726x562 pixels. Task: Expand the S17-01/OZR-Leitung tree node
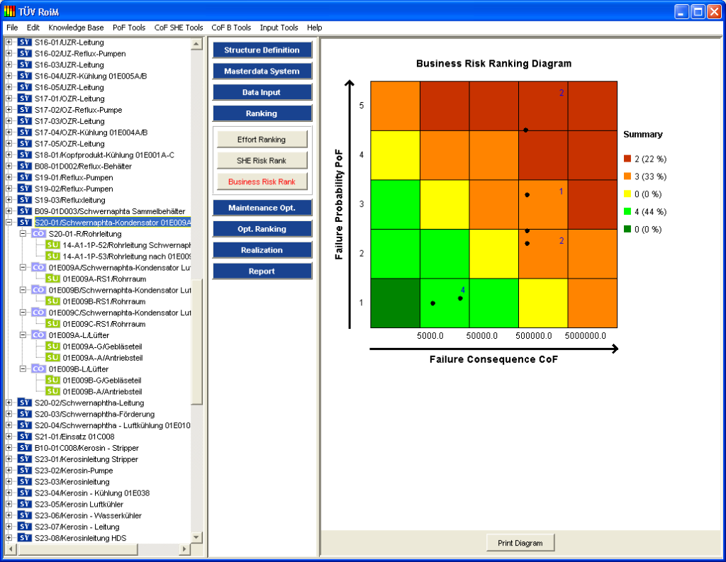(9, 99)
